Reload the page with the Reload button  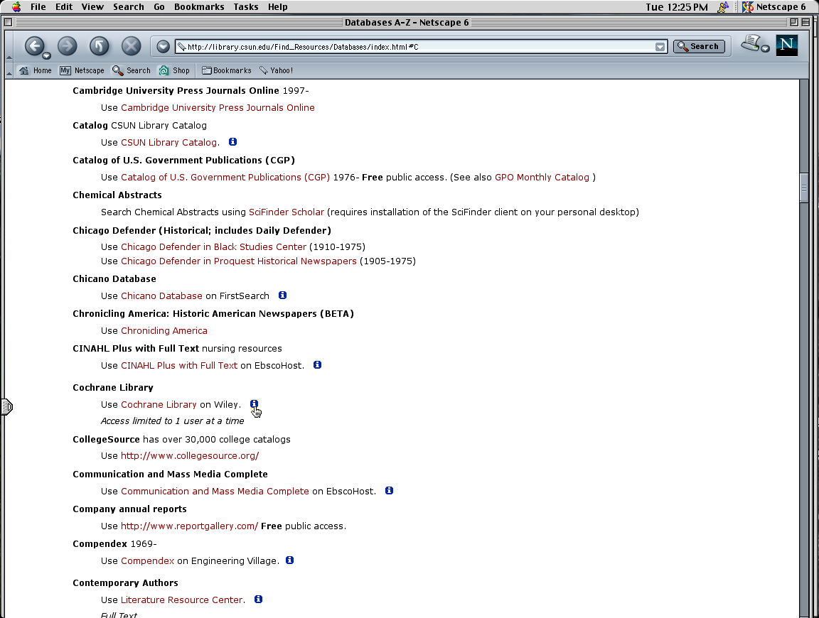coord(99,46)
